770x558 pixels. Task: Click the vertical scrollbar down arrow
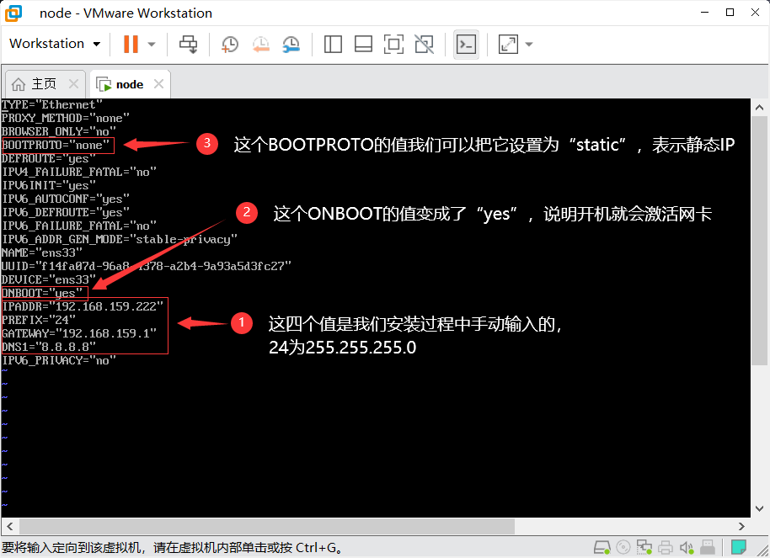coord(759,508)
